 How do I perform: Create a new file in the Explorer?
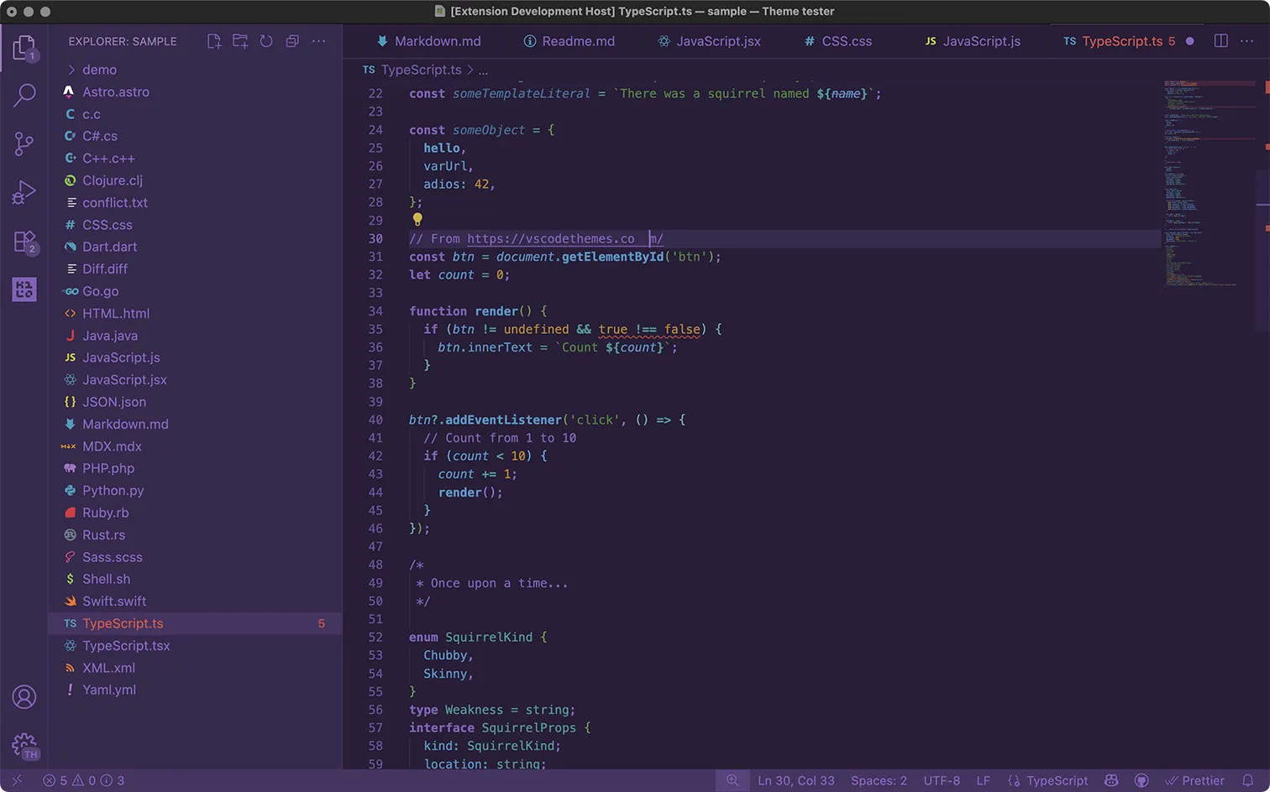[214, 40]
